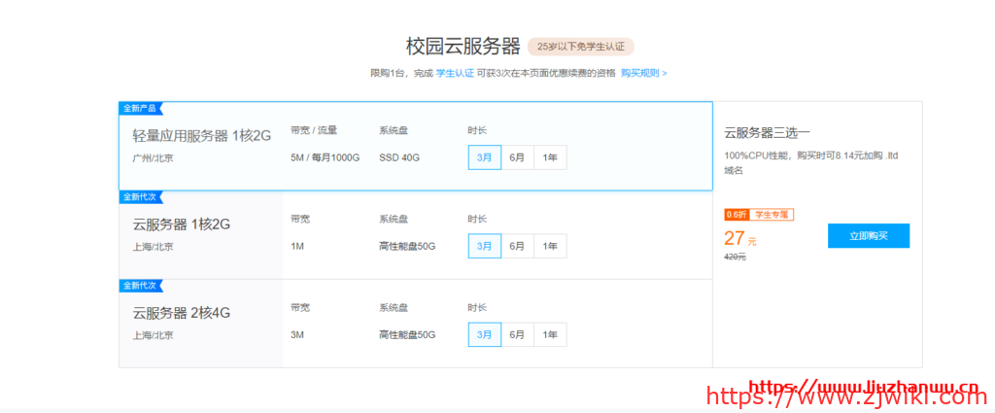Click the 学生专属 tag
The width and height of the screenshot is (995, 413).
[x=772, y=215]
